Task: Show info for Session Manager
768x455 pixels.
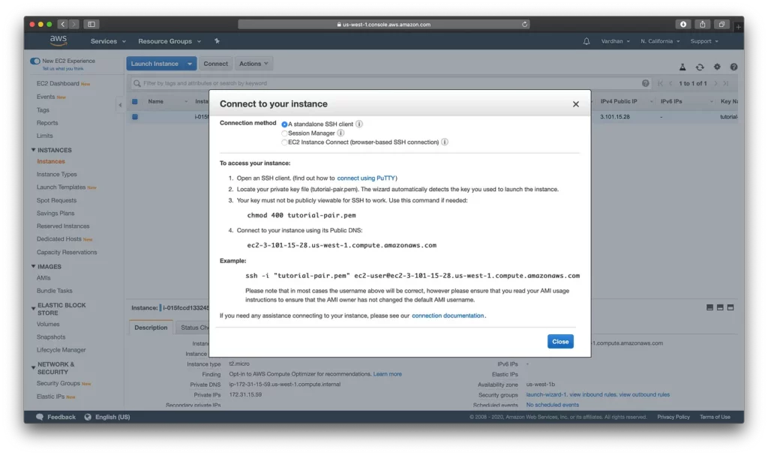Action: [x=341, y=133]
